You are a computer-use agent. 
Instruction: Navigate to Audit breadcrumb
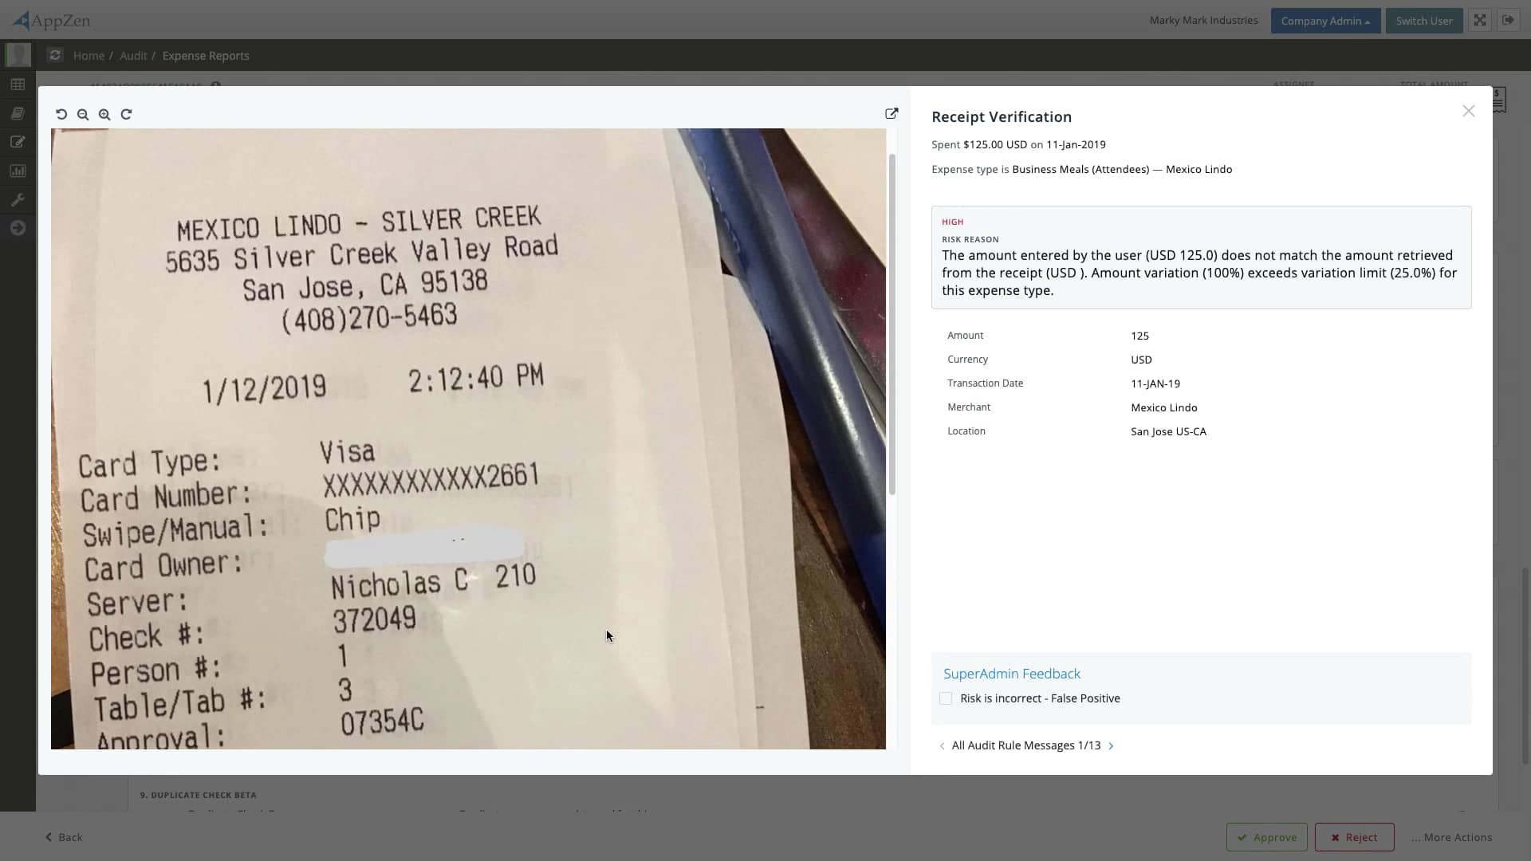pyautogui.click(x=133, y=56)
